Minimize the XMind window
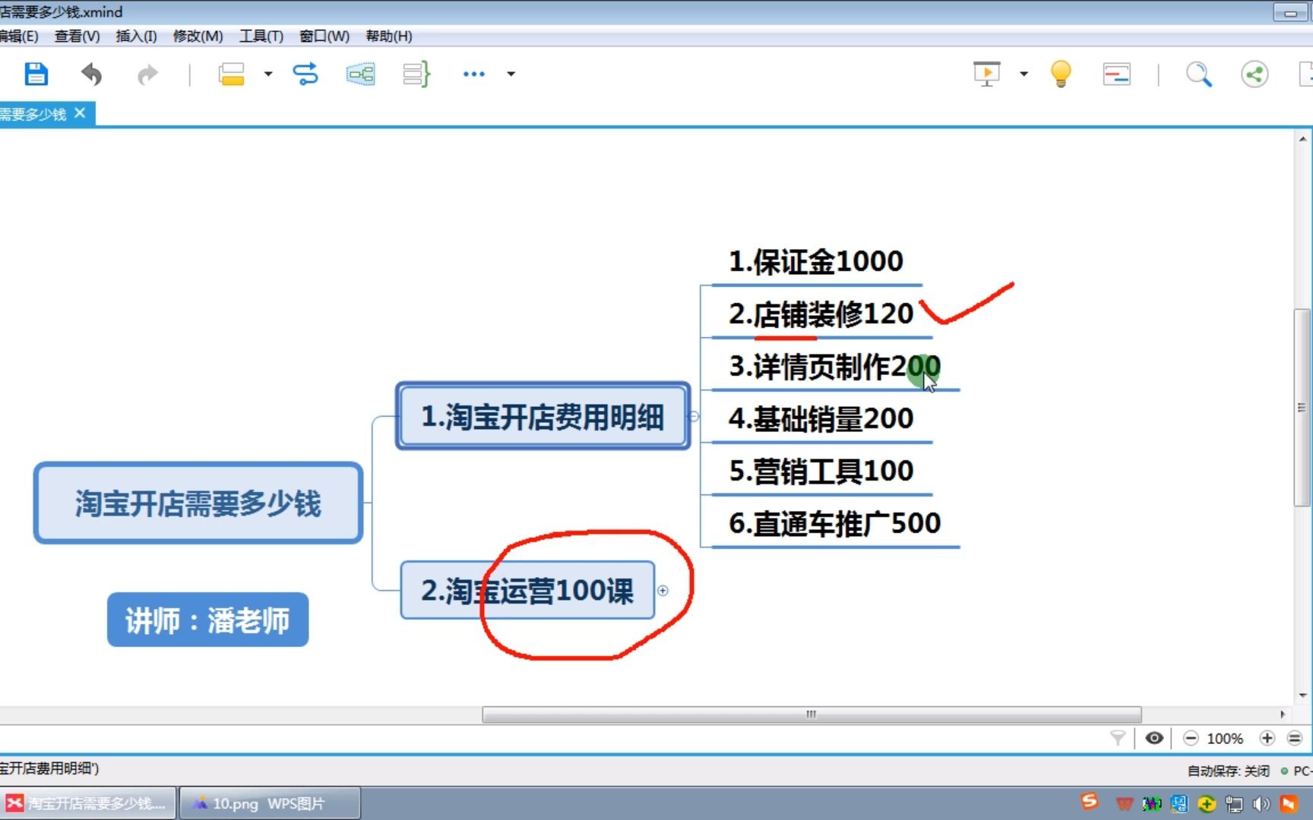This screenshot has width=1313, height=820. [1291, 12]
